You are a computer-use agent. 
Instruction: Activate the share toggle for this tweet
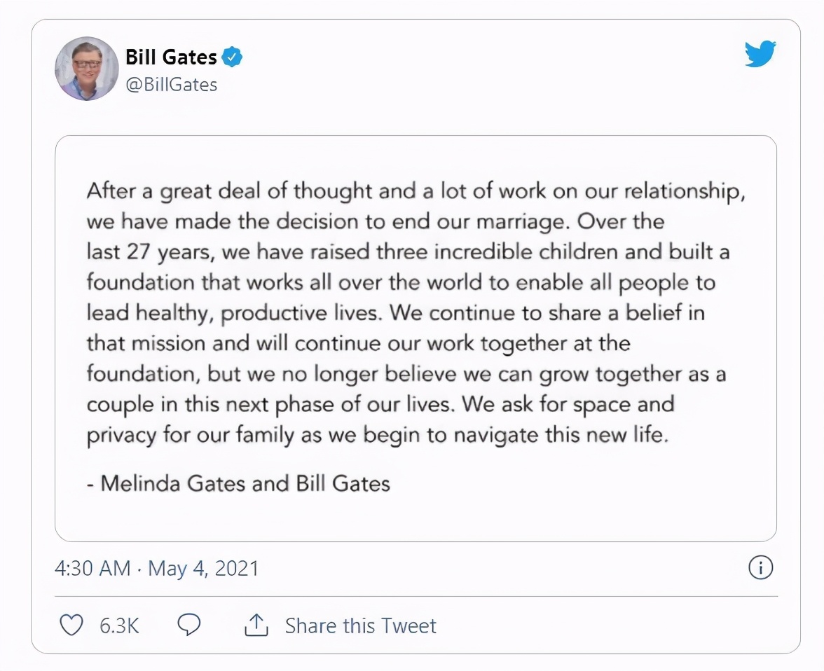pos(258,625)
